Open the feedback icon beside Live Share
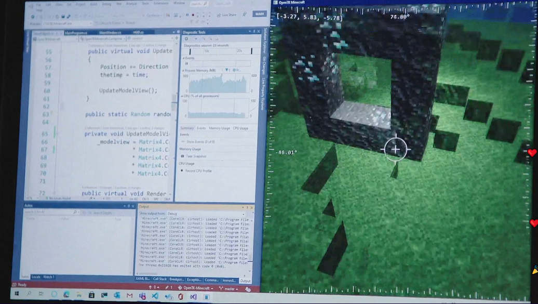This screenshot has width=538, height=304. tap(244, 15)
